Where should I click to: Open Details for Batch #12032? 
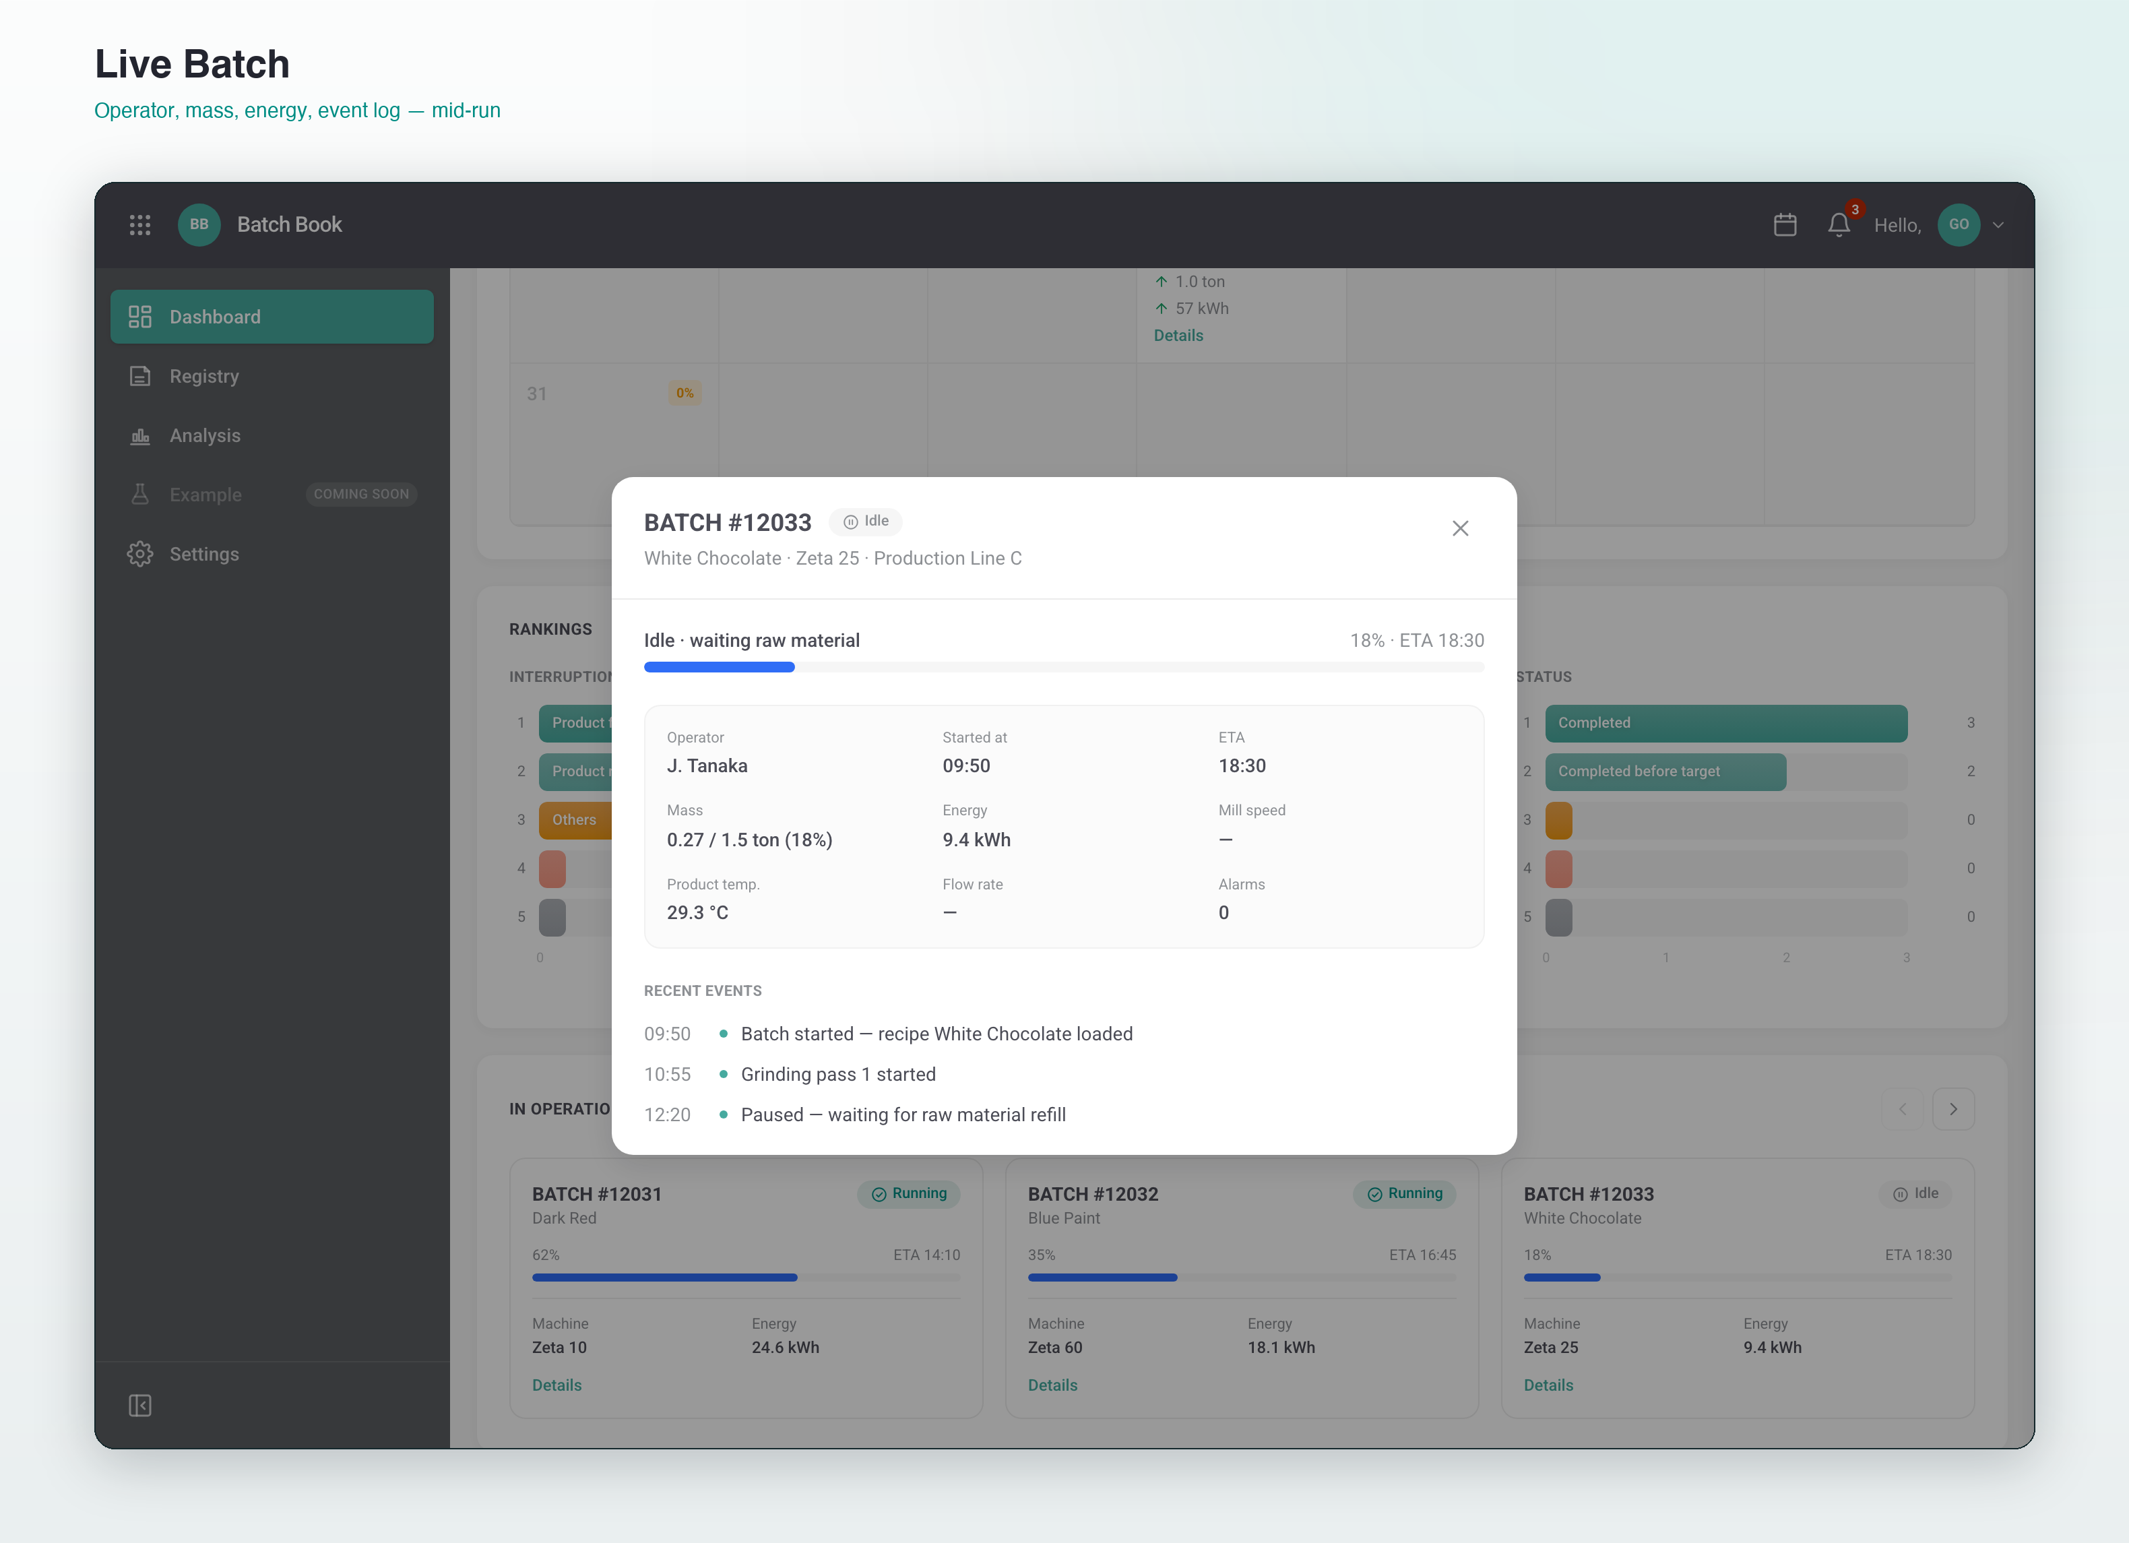1052,1385
